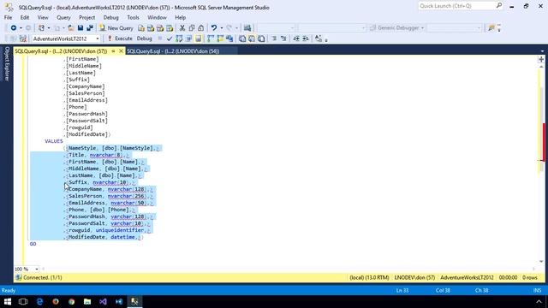Open Microsoft Edge from the taskbar
The height and width of the screenshot is (308, 548).
39,302
